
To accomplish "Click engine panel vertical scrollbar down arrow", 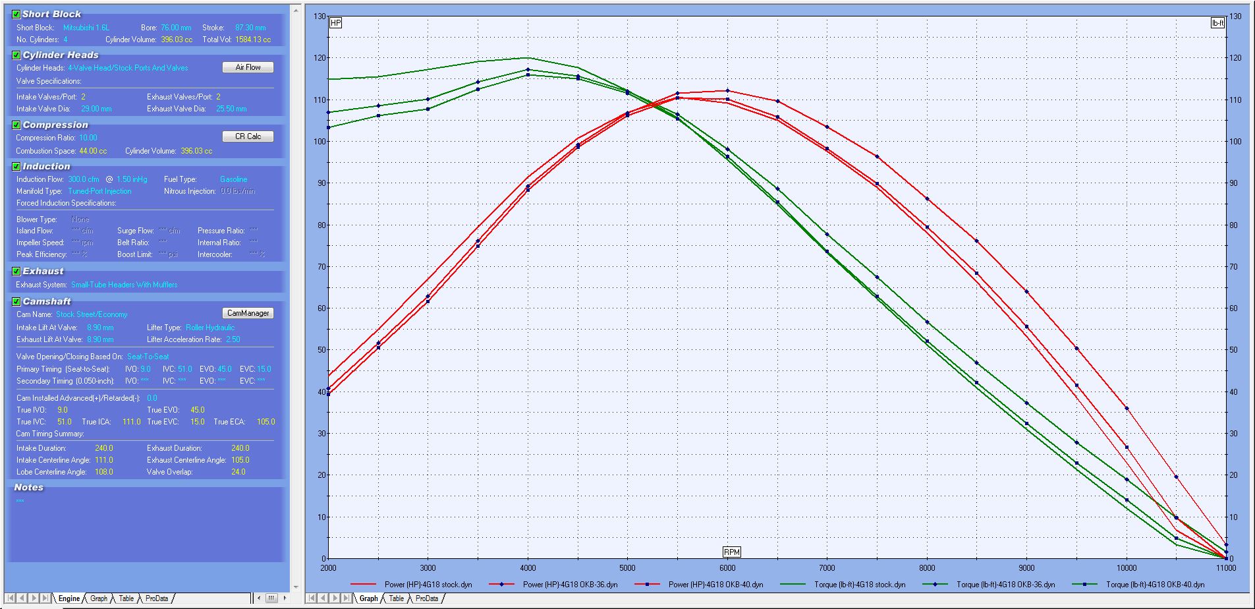I will (295, 587).
